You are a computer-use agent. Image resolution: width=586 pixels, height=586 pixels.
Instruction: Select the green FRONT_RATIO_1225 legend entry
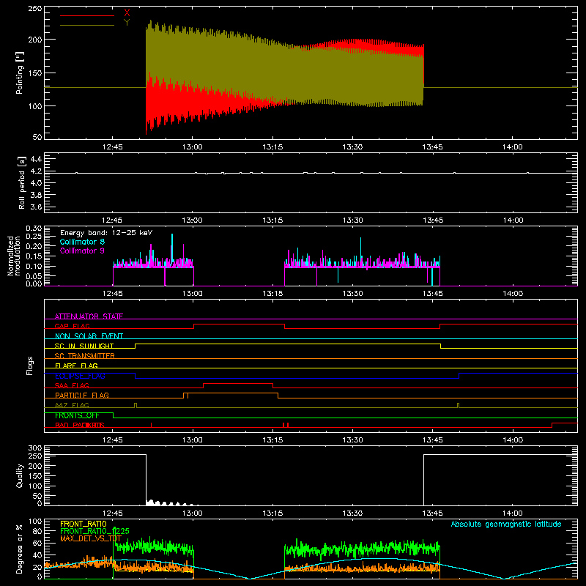pyautogui.click(x=94, y=531)
